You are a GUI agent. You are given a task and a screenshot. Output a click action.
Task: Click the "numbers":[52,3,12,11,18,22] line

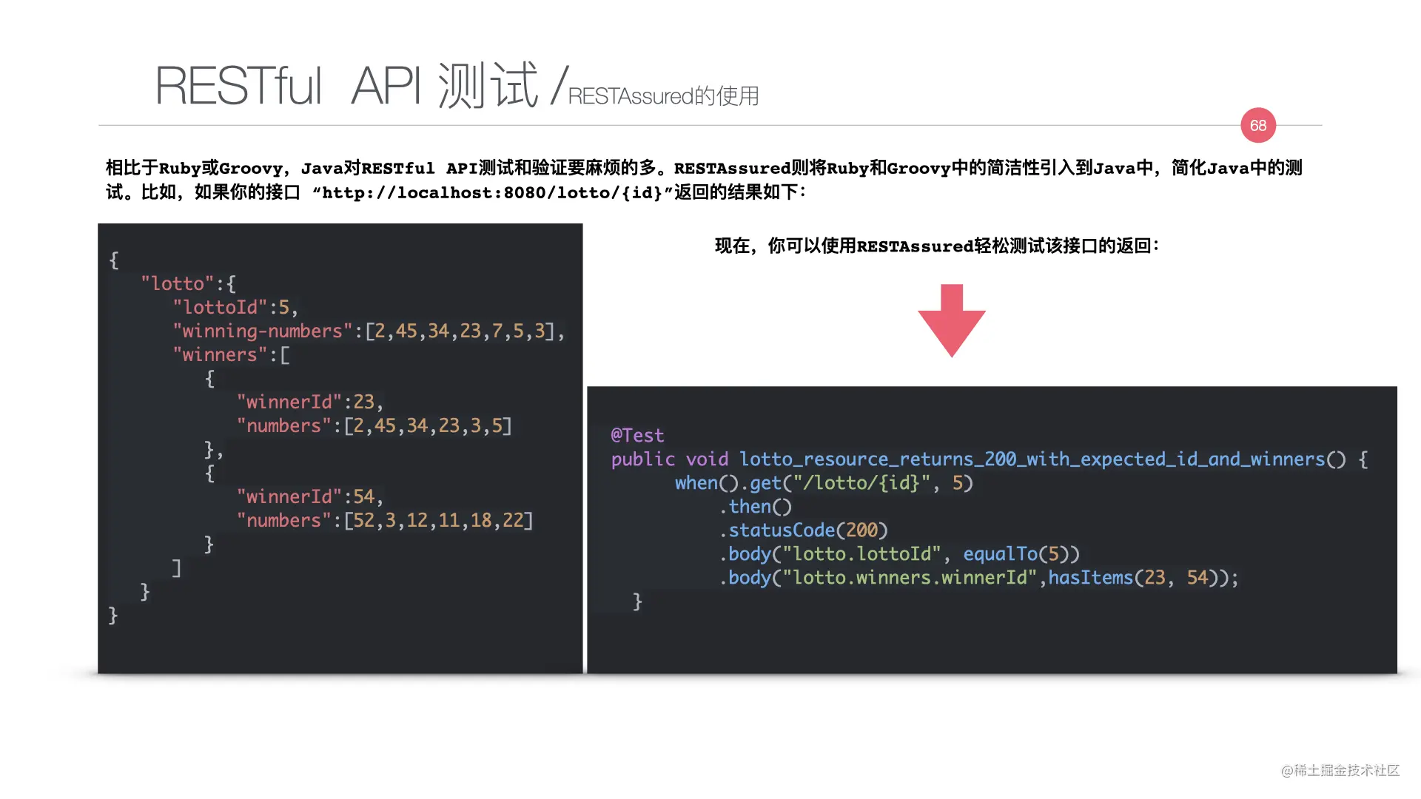point(385,520)
